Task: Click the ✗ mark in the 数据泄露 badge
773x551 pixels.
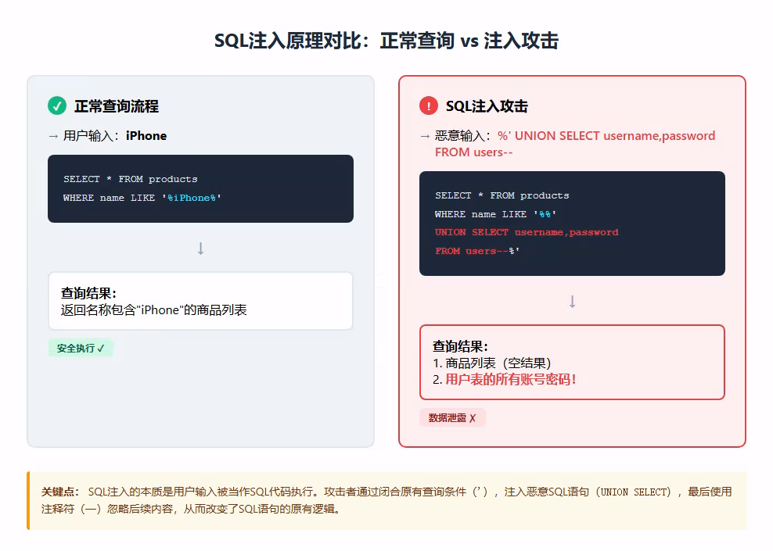Action: 473,418
